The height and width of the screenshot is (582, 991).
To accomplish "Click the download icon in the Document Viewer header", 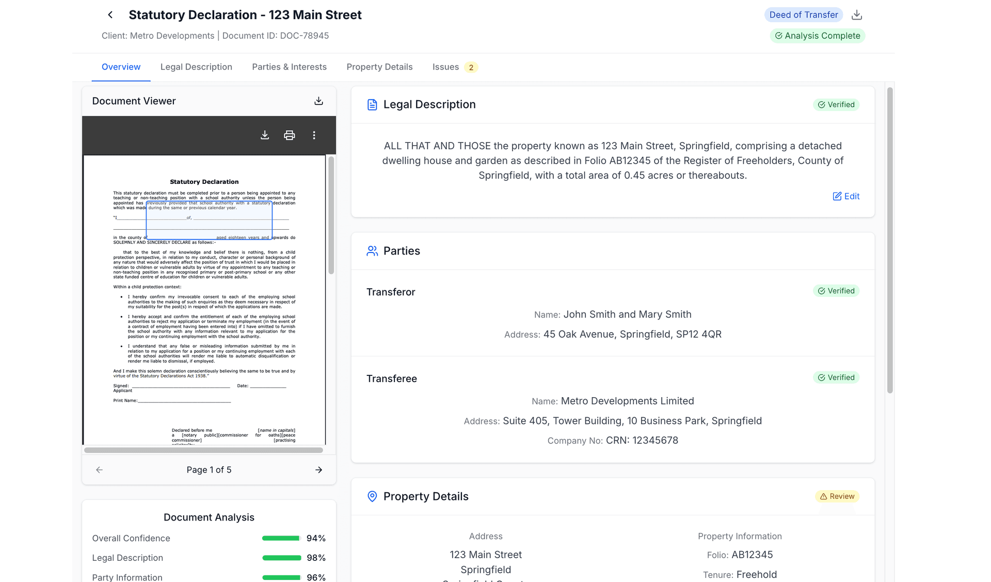I will pyautogui.click(x=318, y=101).
